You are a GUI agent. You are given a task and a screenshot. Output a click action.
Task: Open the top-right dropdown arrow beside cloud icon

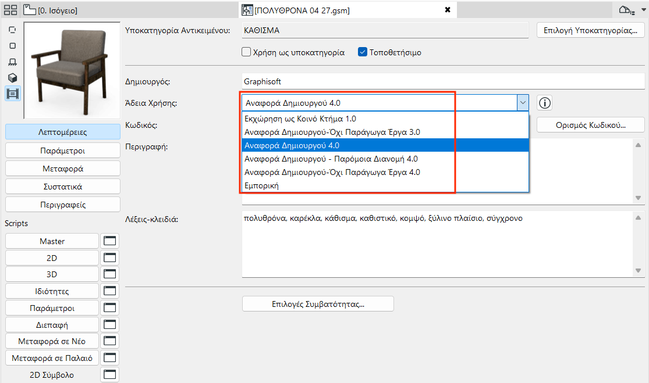(x=644, y=9)
